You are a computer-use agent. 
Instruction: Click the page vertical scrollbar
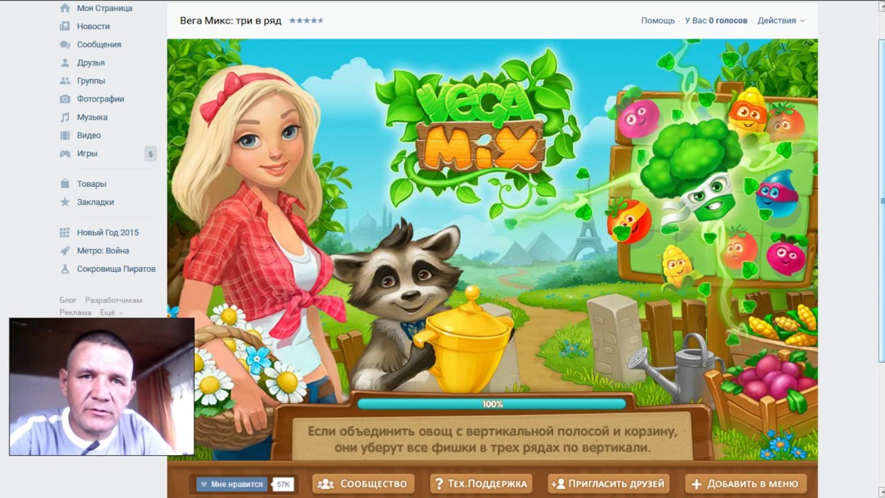click(881, 201)
